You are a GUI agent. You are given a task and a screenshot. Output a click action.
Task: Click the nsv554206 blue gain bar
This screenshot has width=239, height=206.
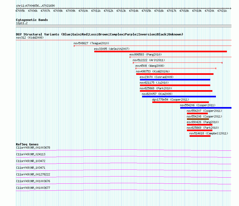coord(206,108)
